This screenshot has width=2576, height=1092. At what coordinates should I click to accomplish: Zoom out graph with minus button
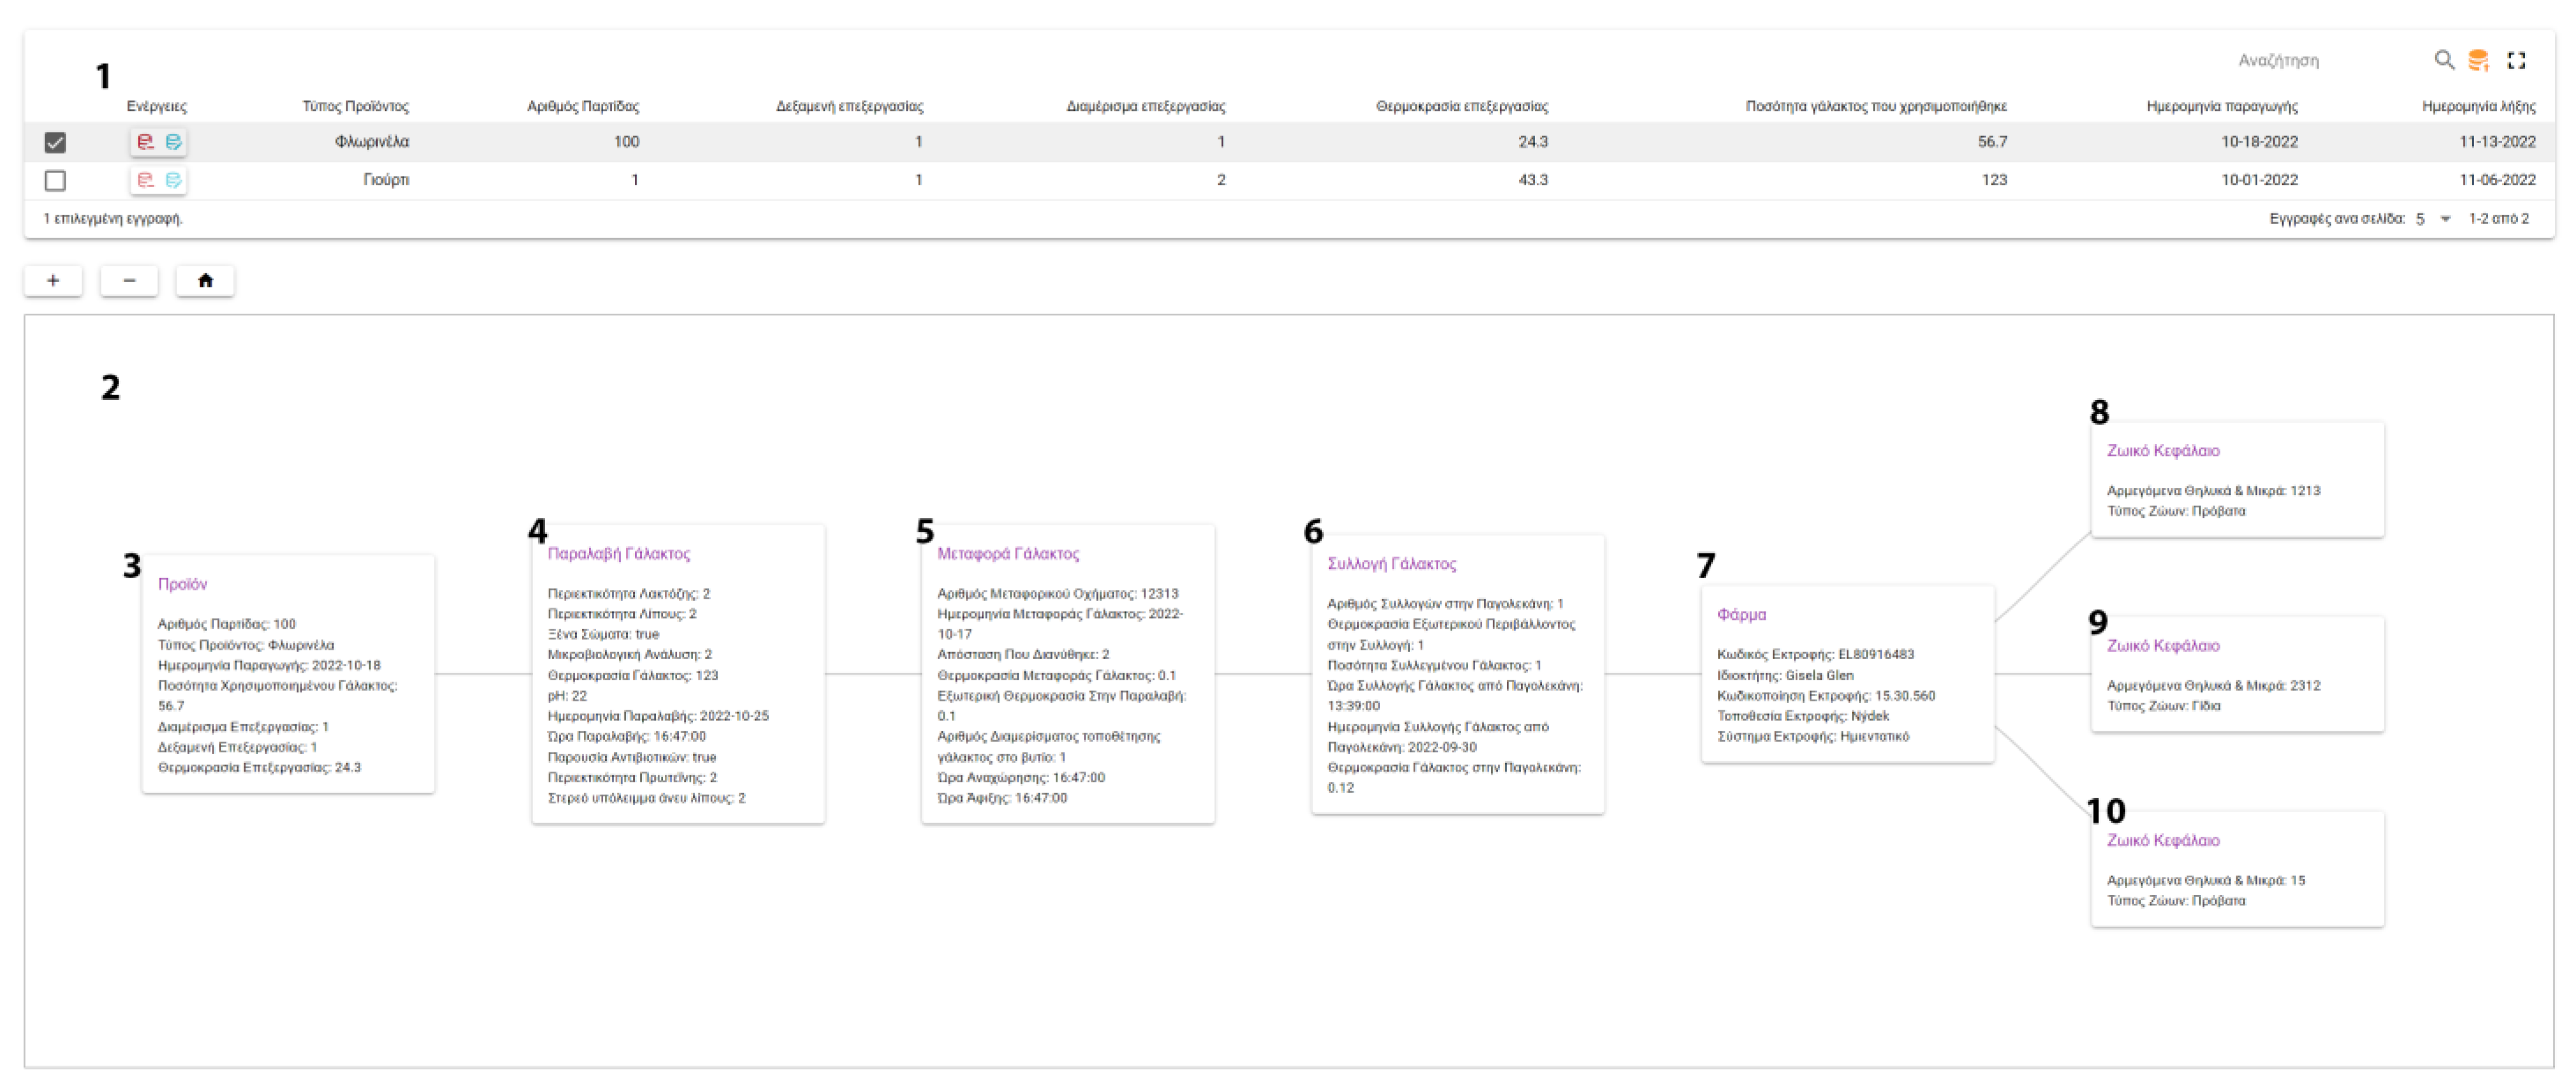129,281
